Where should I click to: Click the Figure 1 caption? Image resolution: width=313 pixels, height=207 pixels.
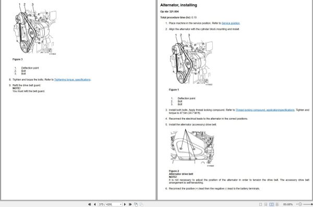(x=174, y=90)
